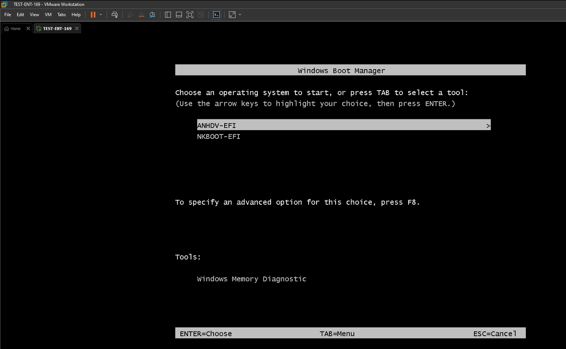This screenshot has width=566, height=349.
Task: Select the NKBOOT-EFI boot entry
Action: coord(219,137)
